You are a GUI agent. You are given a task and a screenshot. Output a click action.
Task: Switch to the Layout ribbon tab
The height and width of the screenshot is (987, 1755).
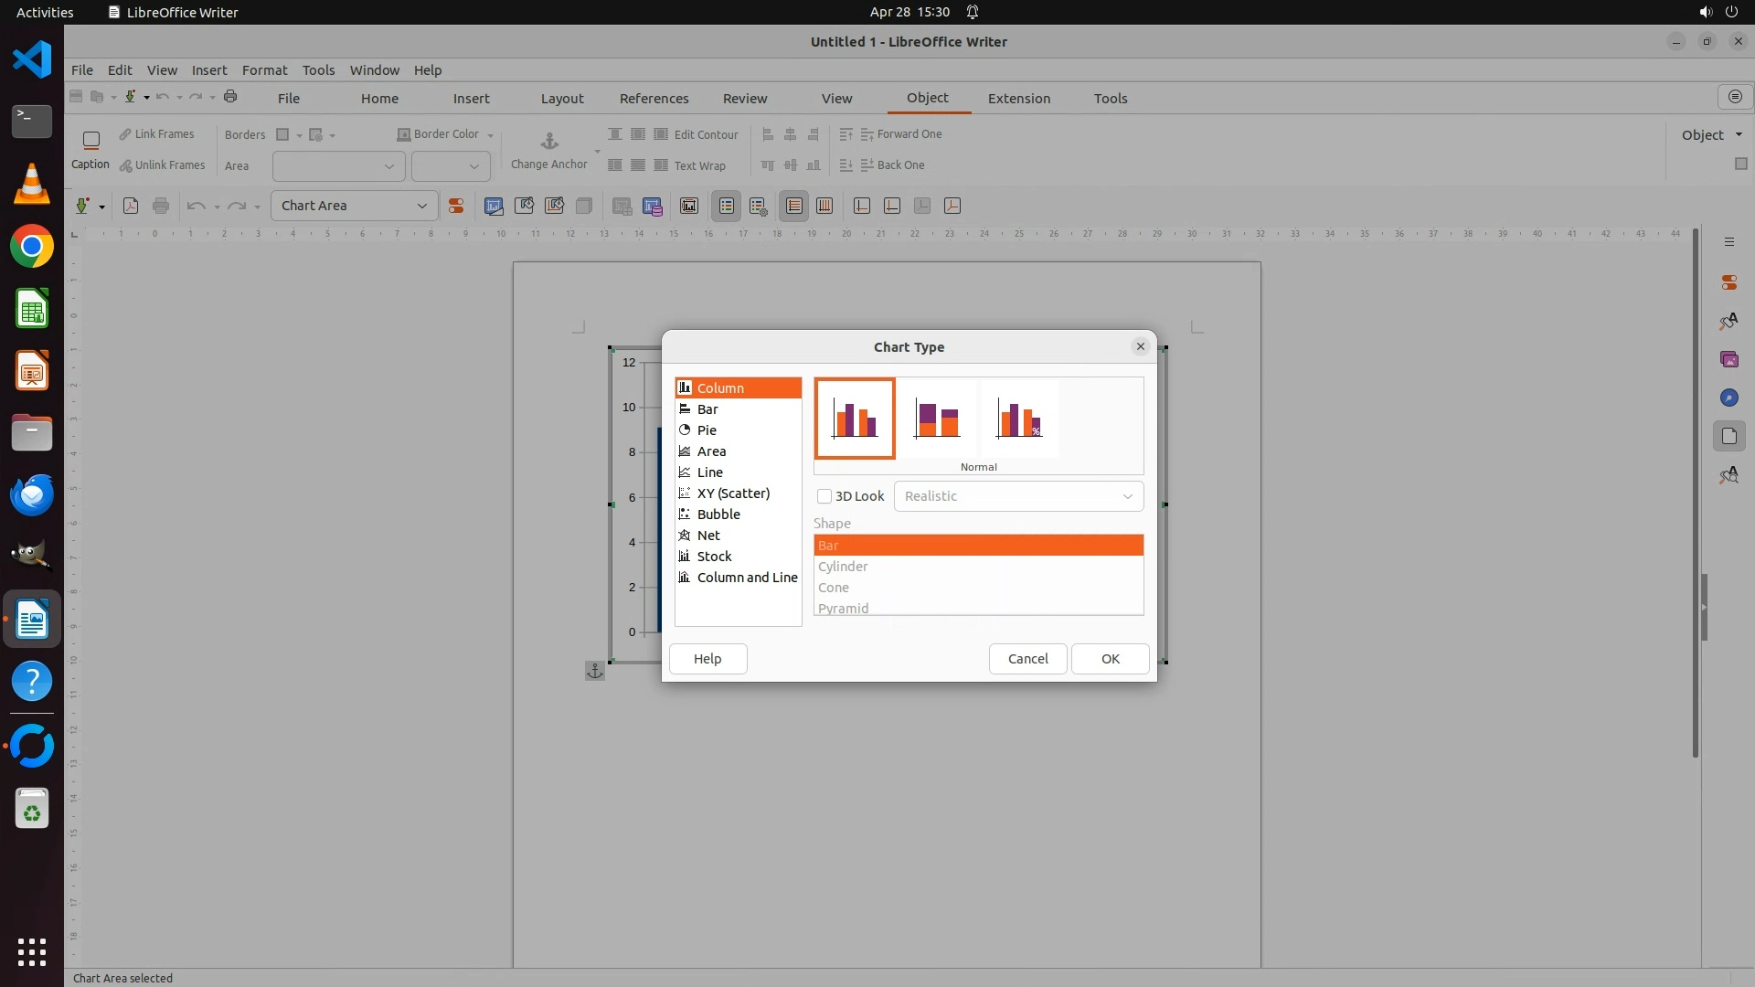[x=561, y=99]
